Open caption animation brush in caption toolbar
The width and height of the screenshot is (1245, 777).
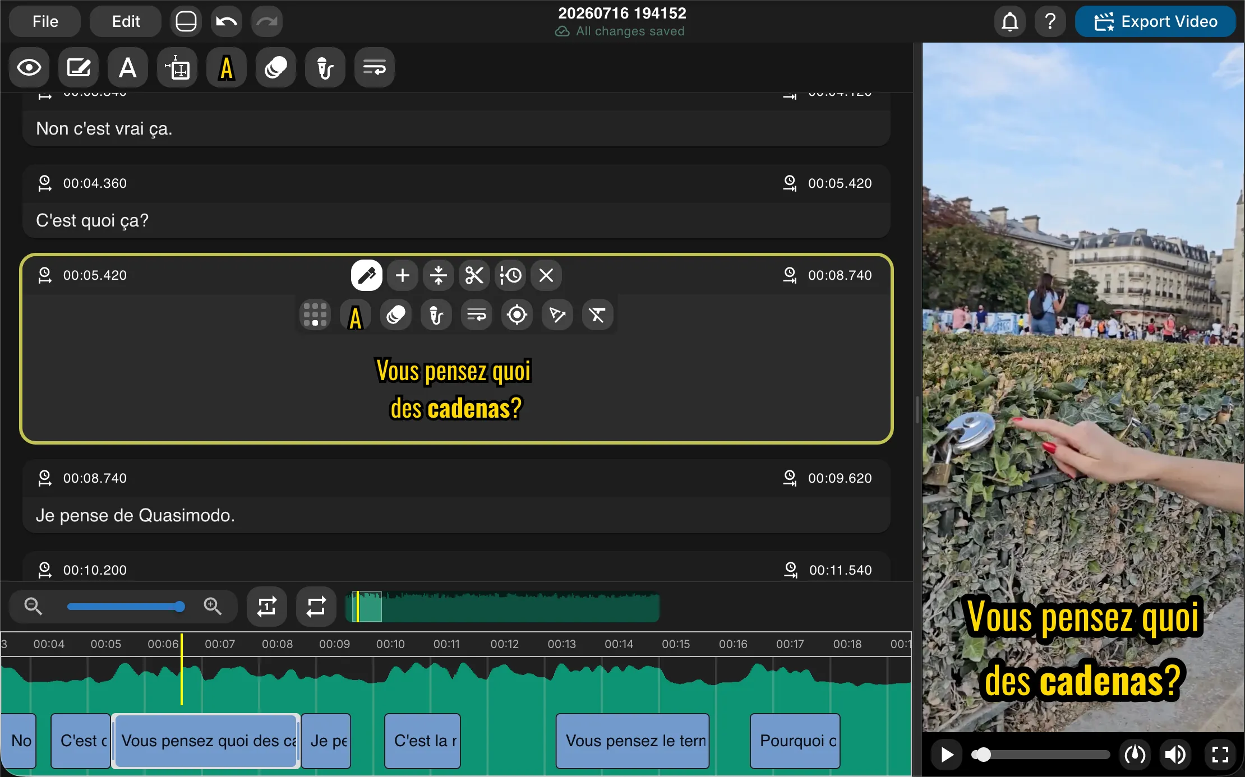tap(436, 315)
